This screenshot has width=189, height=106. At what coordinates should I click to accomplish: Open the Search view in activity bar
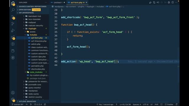pyautogui.click(x=13, y=10)
